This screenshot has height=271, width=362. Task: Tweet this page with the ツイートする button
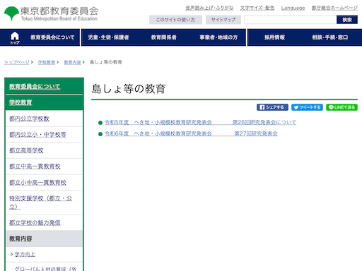coord(307,107)
